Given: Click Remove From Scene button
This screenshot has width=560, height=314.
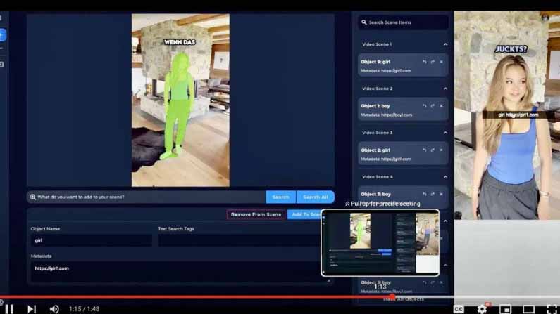Looking at the screenshot, I should point(256,214).
